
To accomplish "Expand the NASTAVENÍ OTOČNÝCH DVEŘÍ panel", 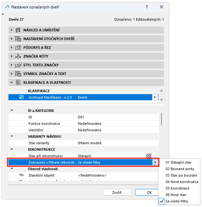I will coord(12,39).
